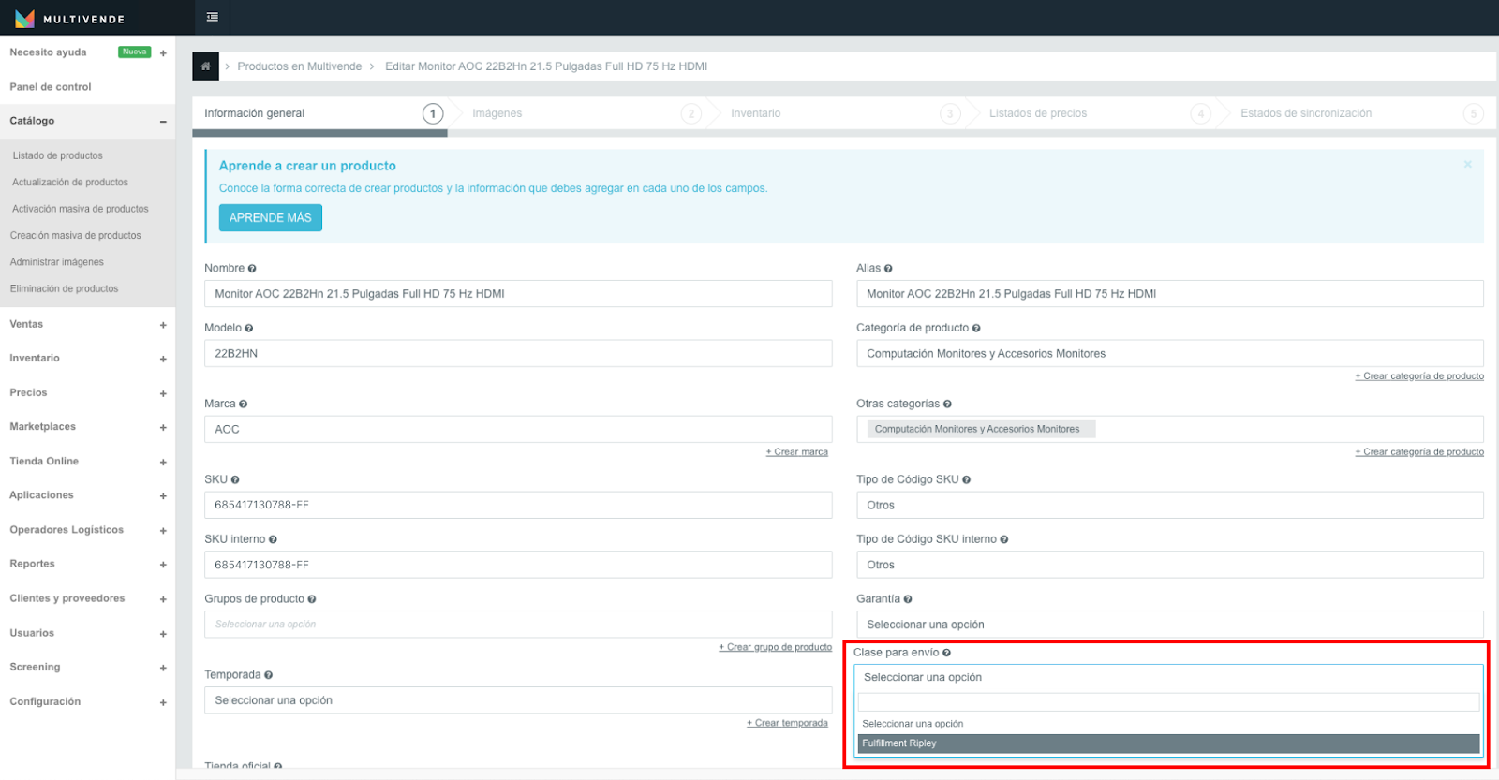Click help icon next to Grupos de producto
Image resolution: width=1499 pixels, height=780 pixels.
tap(312, 599)
